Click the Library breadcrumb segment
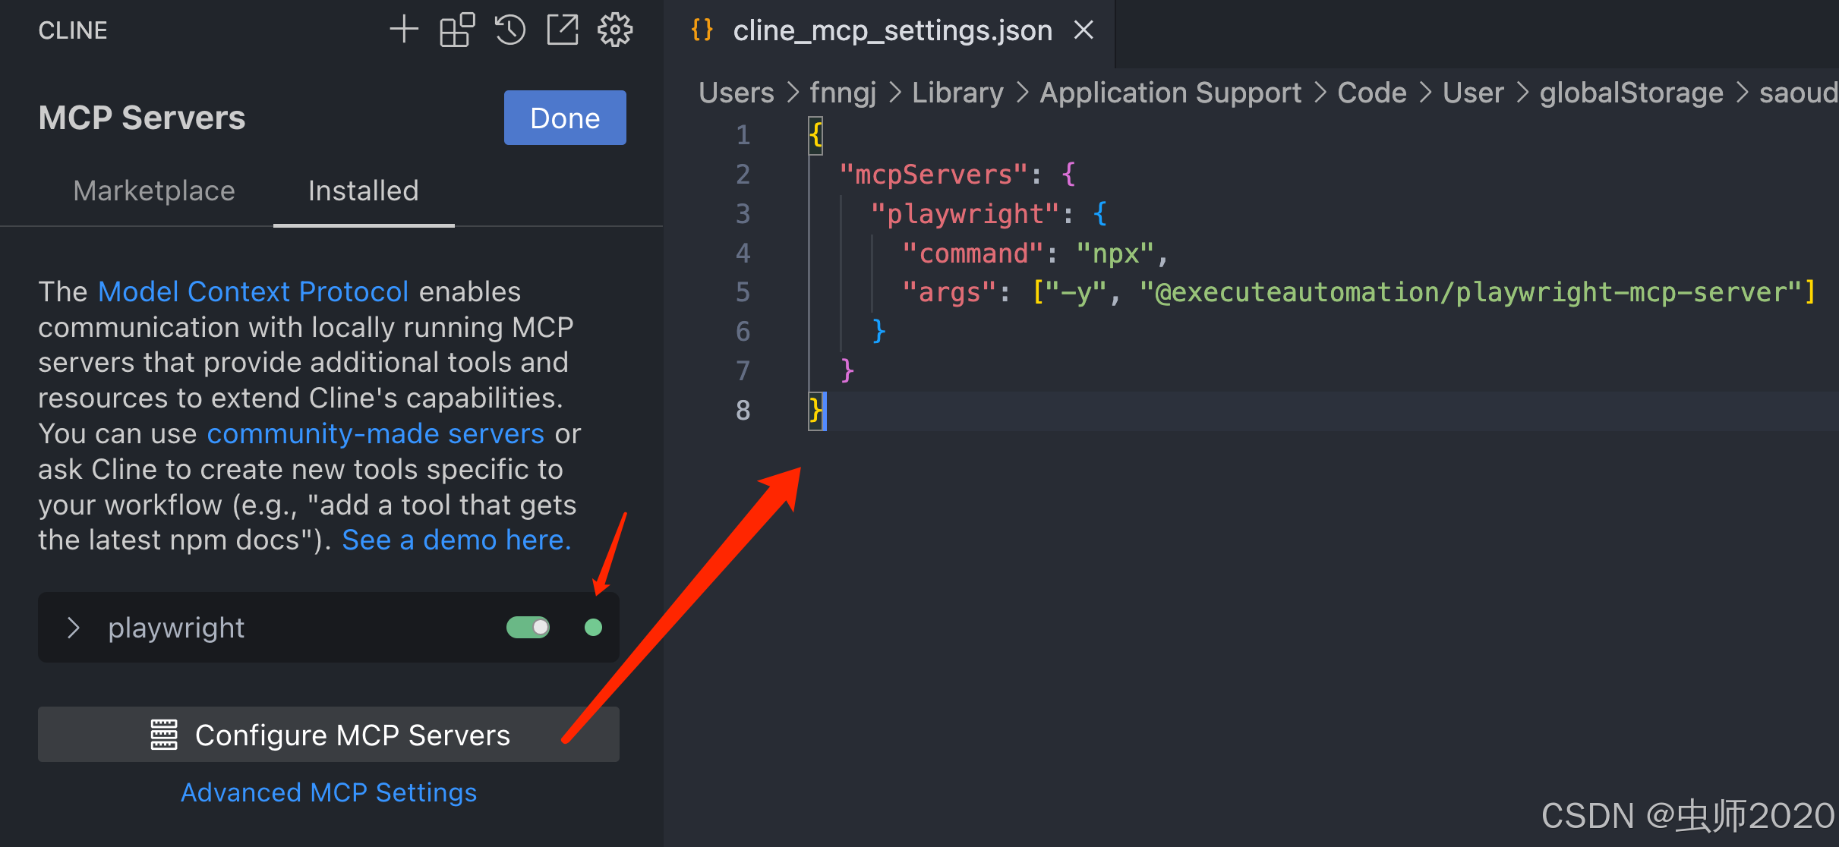Viewport: 1839px width, 847px height. [x=957, y=93]
